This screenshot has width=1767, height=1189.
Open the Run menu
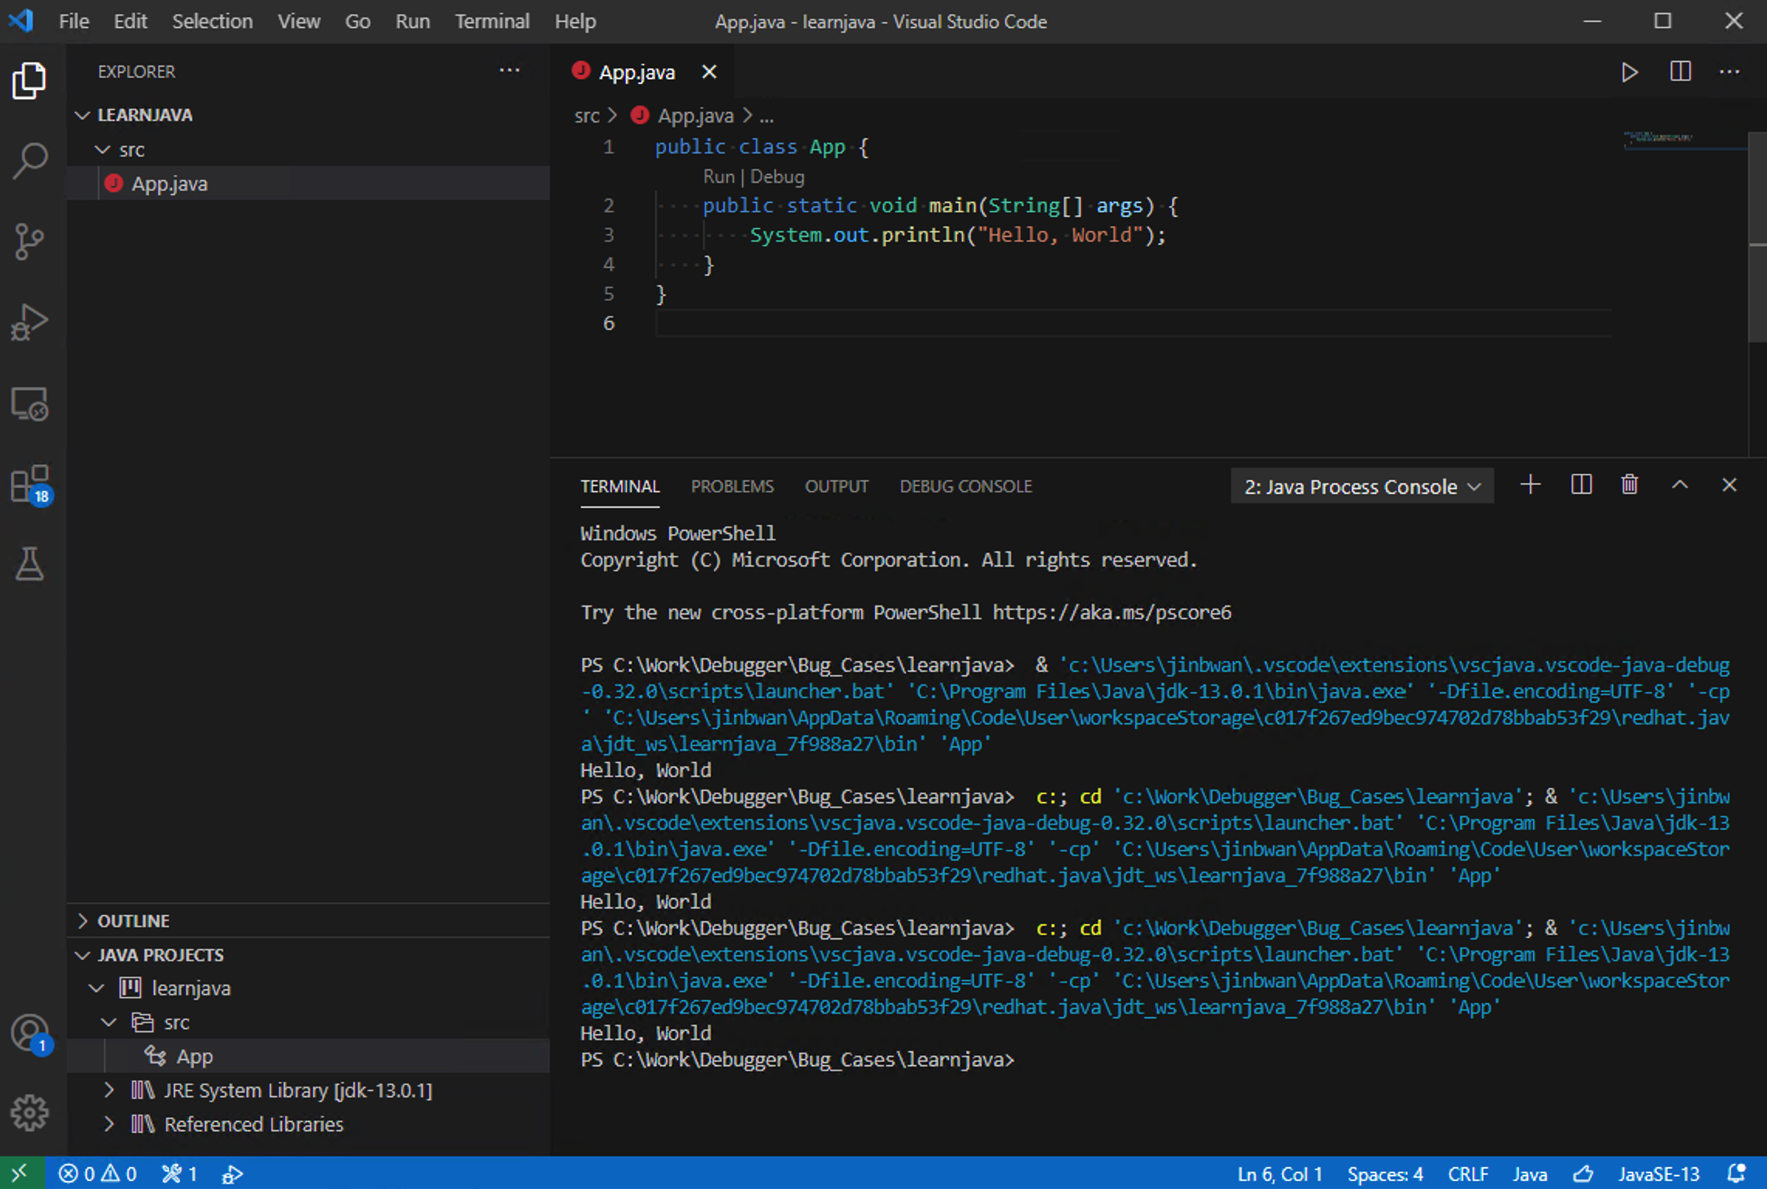click(413, 21)
